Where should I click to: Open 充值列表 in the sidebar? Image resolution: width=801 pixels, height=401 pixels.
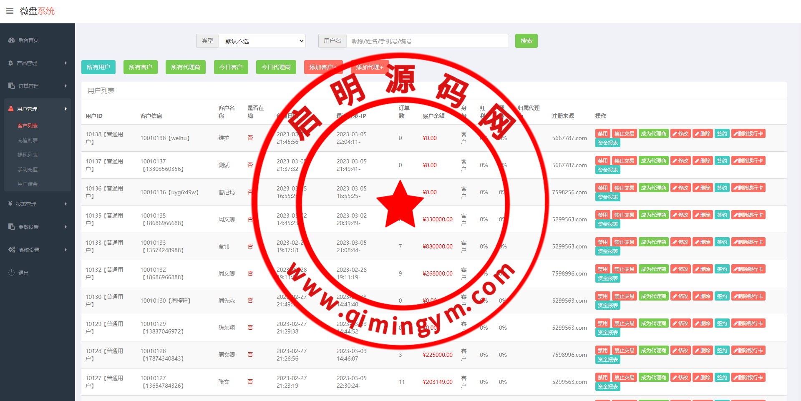pyautogui.click(x=28, y=140)
